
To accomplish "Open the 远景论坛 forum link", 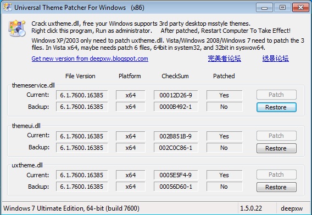I will (275, 59).
